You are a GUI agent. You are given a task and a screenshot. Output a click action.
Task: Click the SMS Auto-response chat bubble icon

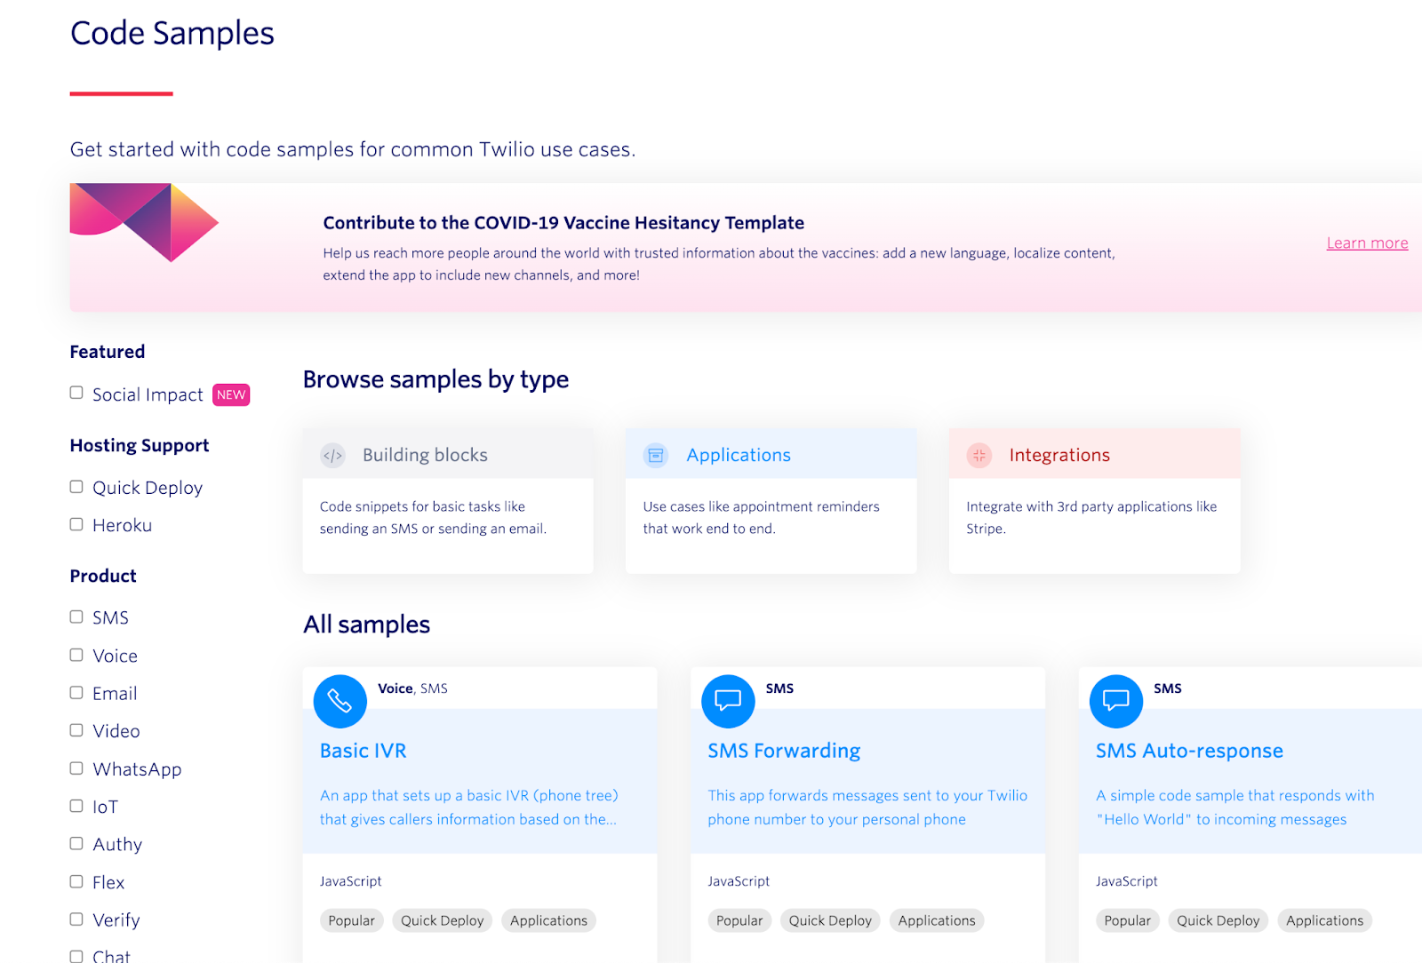[1116, 701]
